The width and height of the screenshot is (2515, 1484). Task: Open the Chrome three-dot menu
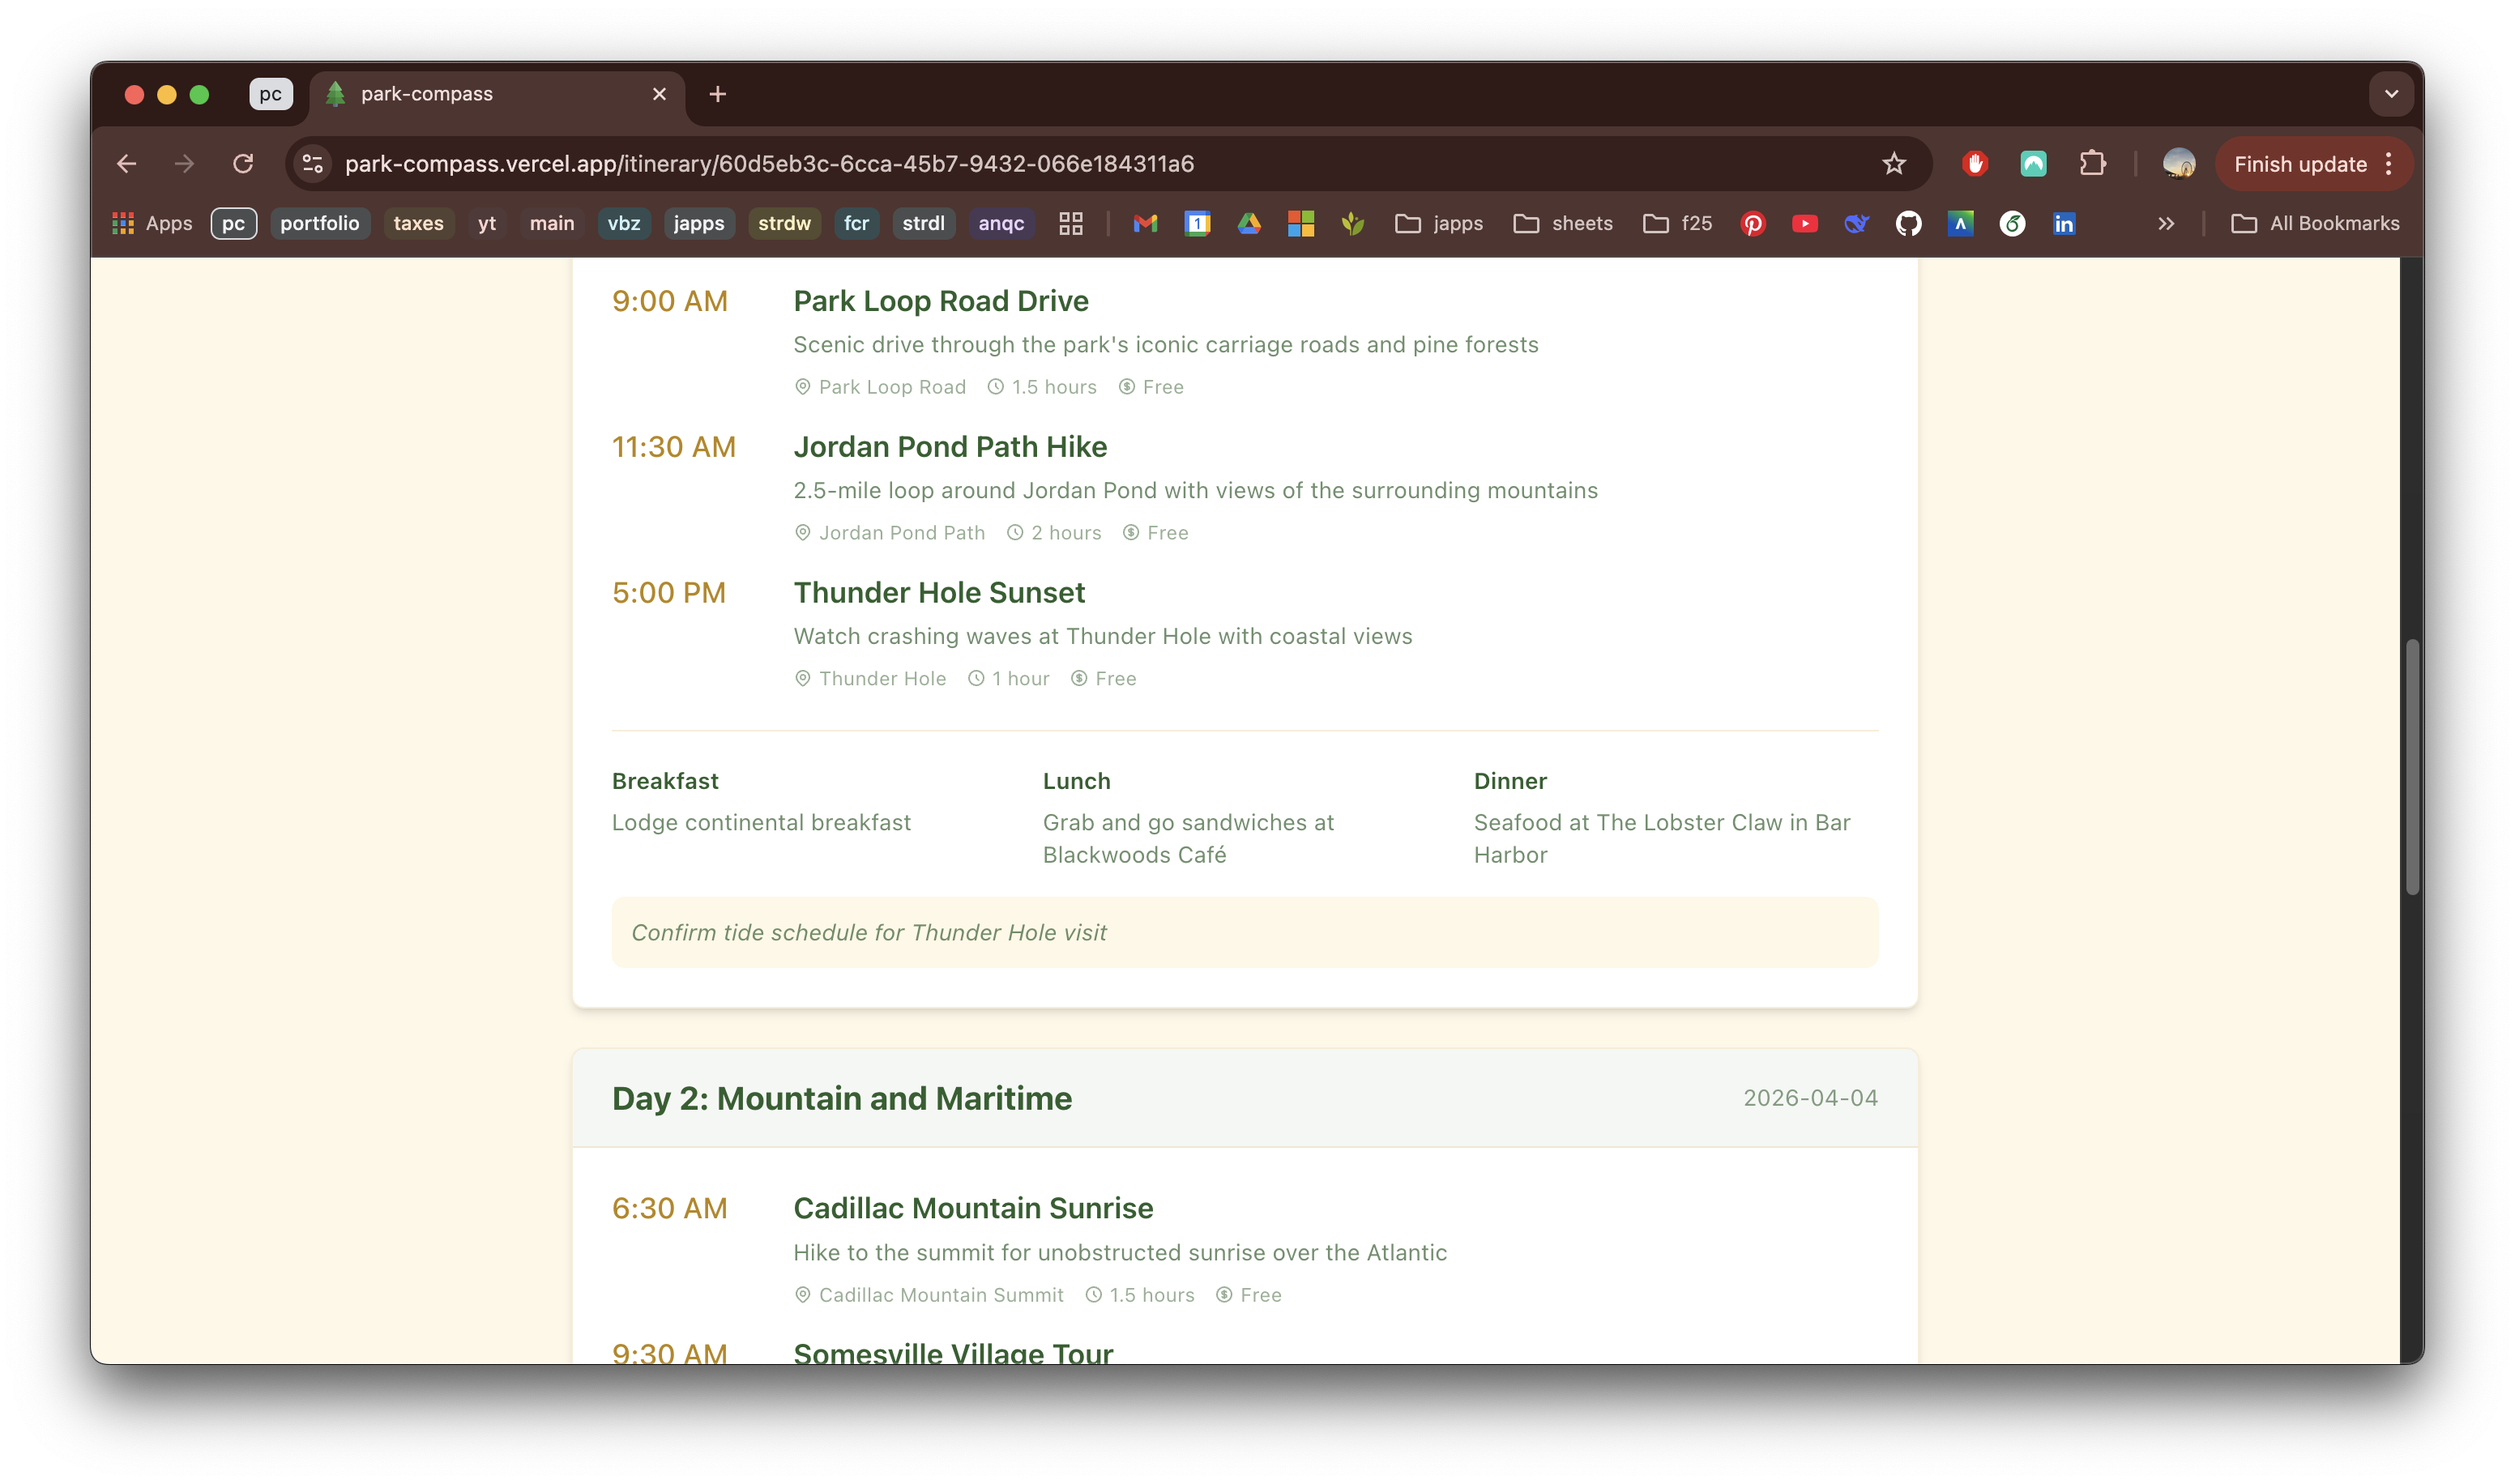pos(2389,164)
